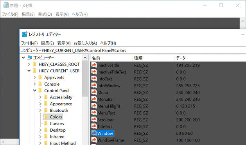Expand the Console key

pos(35,84)
